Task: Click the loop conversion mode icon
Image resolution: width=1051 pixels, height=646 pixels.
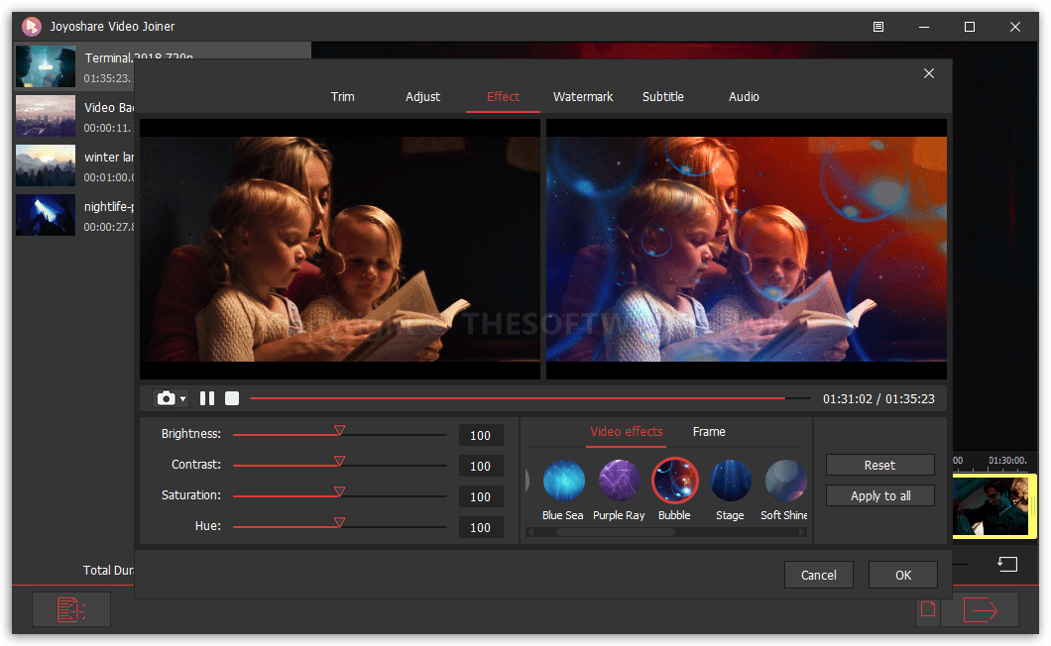Action: click(1006, 563)
